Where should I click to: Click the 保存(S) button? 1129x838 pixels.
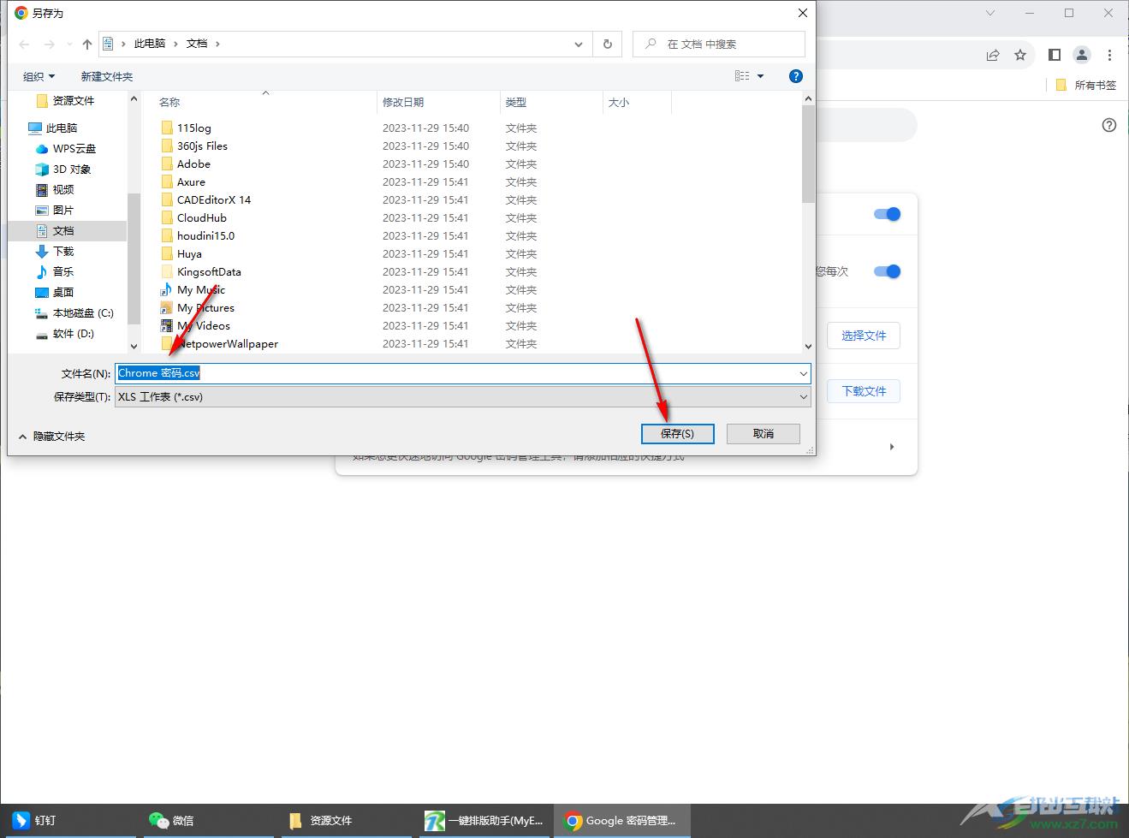point(678,434)
